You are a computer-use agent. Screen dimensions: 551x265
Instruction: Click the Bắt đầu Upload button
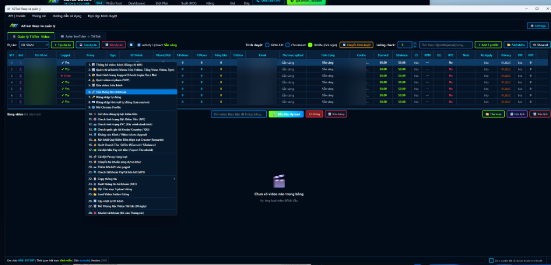pos(286,114)
